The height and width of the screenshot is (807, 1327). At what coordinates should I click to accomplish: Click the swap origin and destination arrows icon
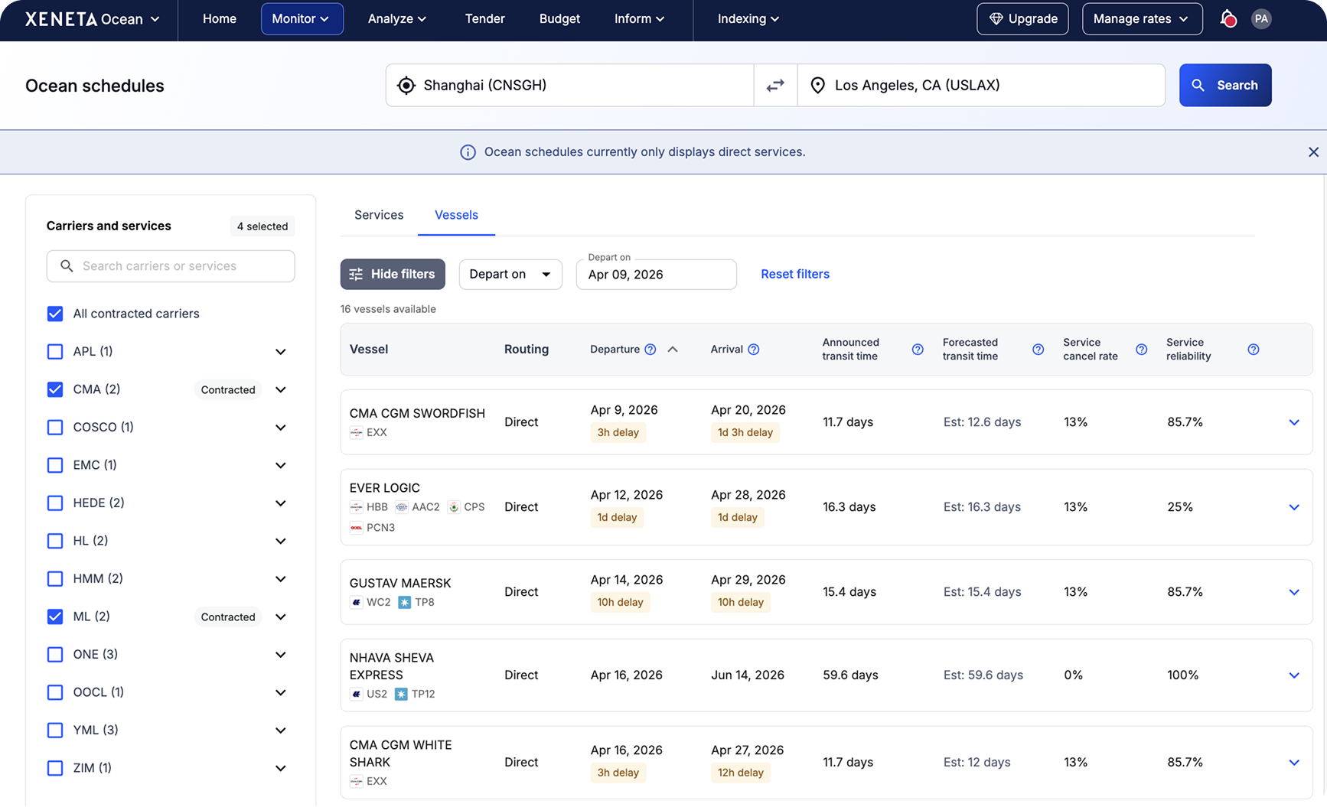(x=775, y=85)
